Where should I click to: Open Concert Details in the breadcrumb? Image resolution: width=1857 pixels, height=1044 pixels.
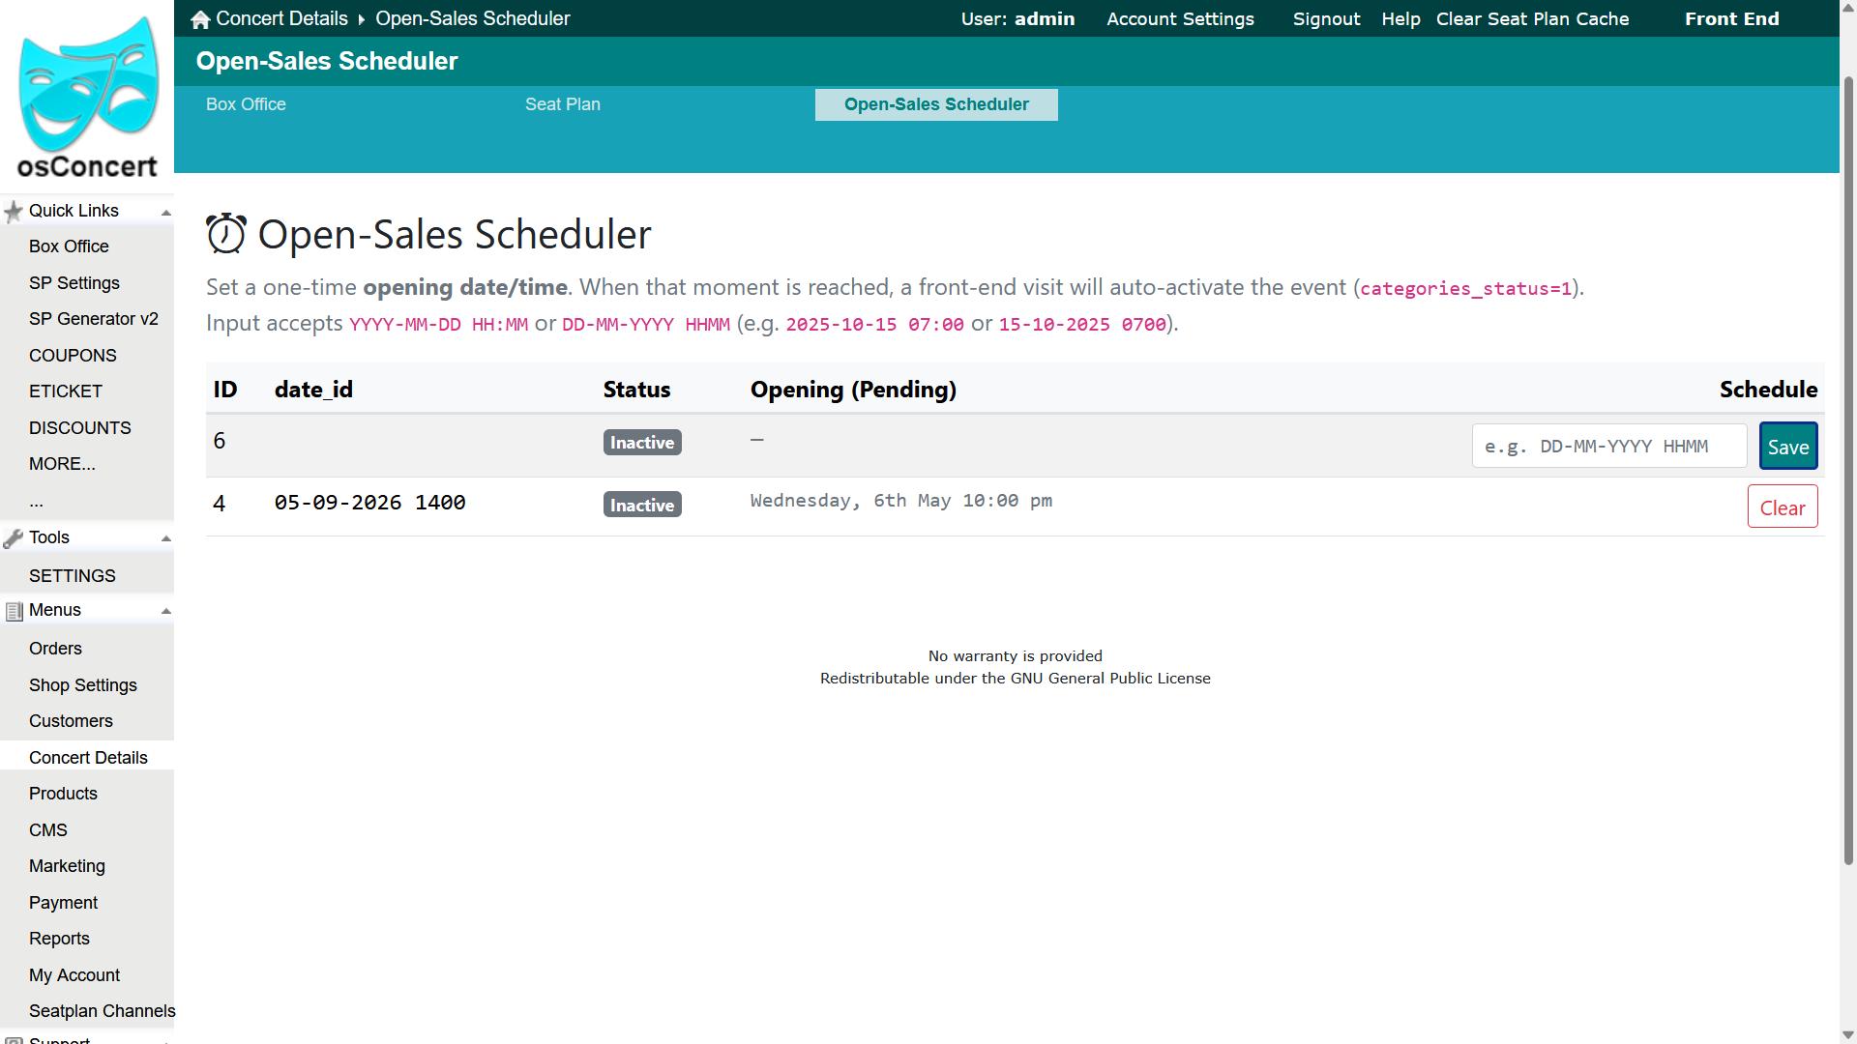point(281,18)
